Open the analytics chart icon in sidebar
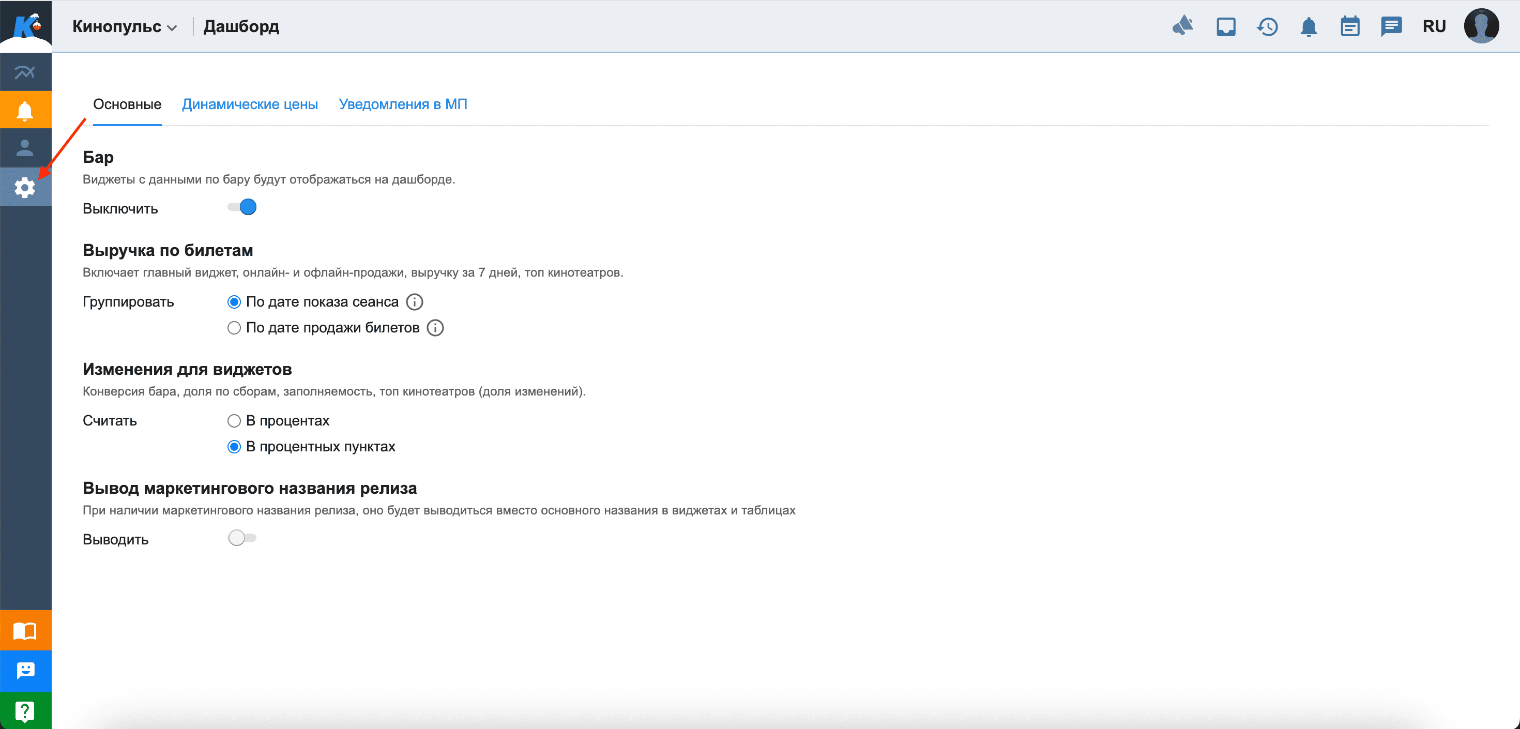 click(x=25, y=72)
